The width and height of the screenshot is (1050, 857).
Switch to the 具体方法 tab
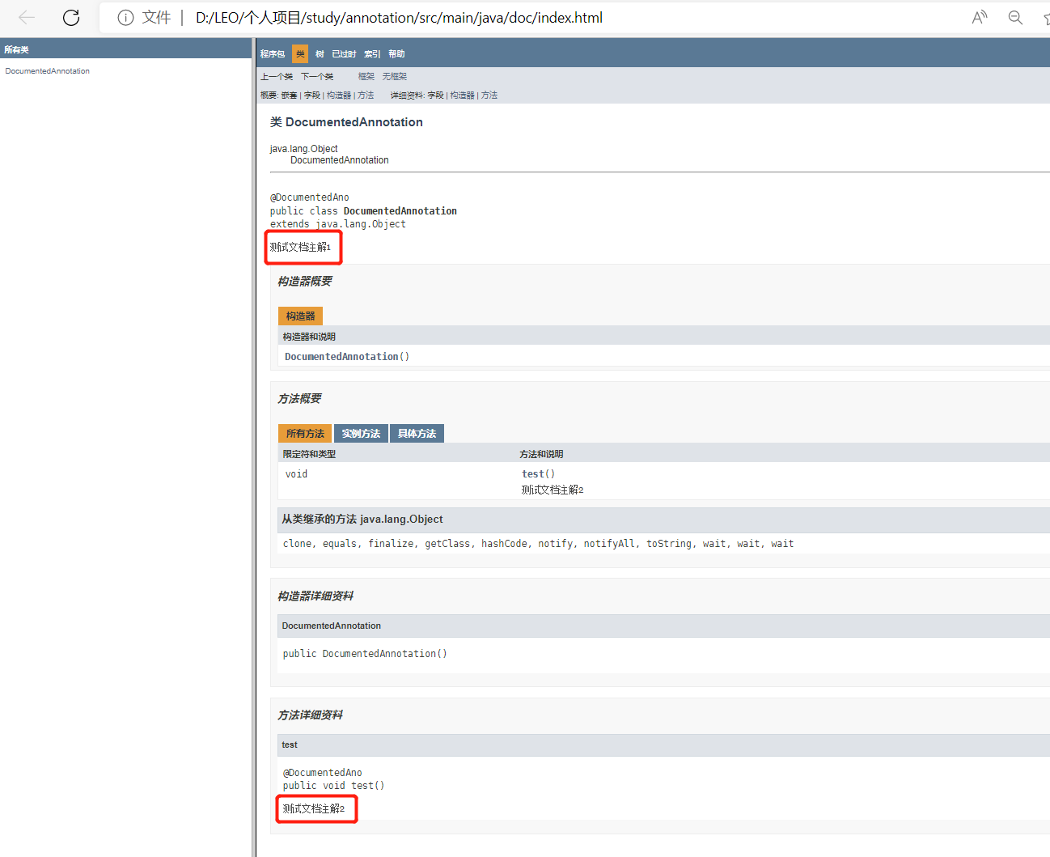[x=417, y=434]
